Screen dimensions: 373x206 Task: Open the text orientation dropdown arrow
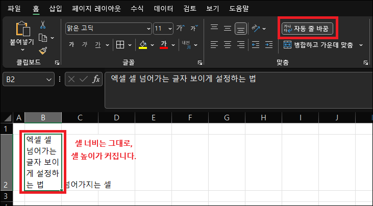coord(264,29)
